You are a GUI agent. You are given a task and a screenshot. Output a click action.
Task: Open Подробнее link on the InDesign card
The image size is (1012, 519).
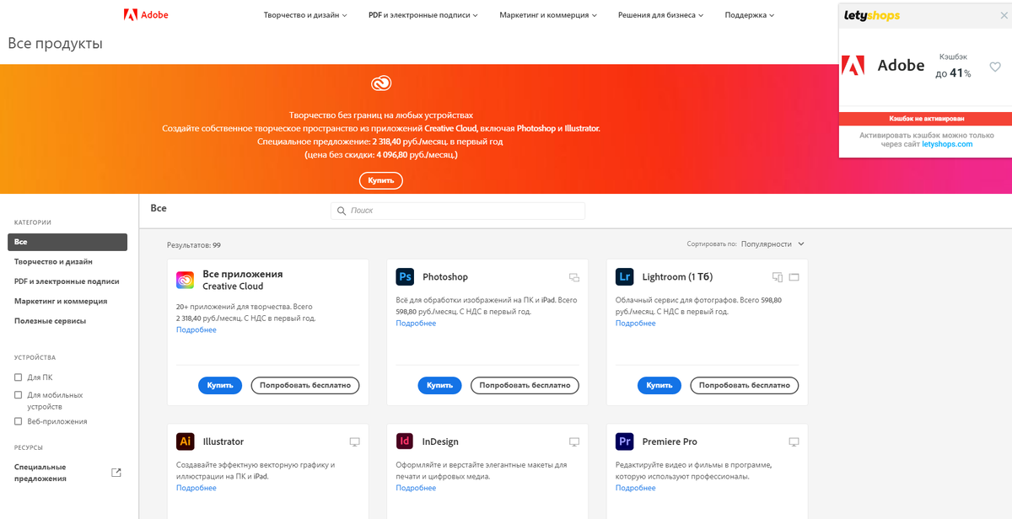click(x=416, y=488)
